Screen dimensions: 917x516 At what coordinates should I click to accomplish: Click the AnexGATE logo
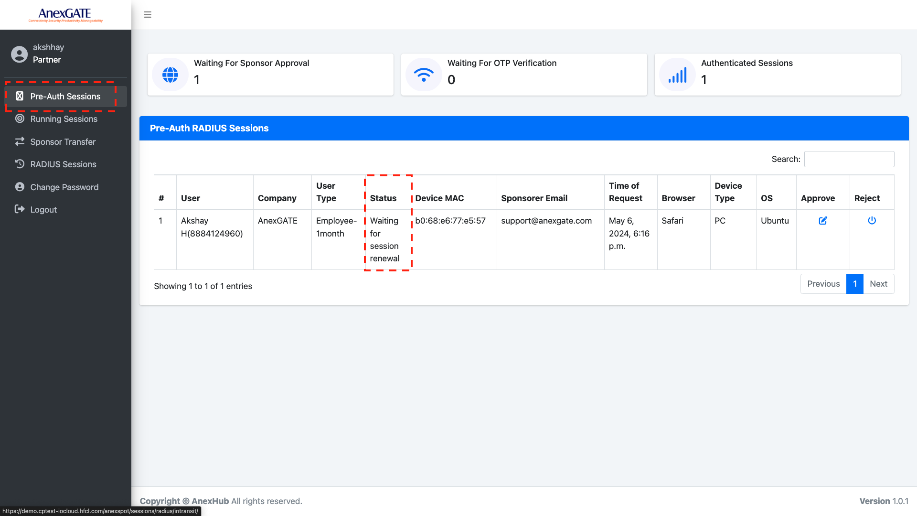coord(65,15)
